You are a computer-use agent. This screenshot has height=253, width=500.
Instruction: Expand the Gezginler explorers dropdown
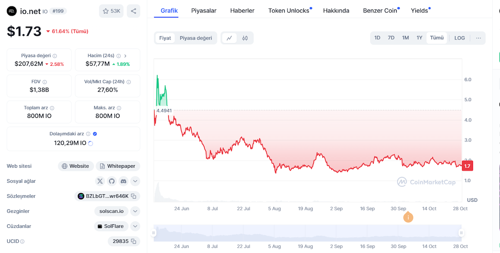tap(135, 211)
